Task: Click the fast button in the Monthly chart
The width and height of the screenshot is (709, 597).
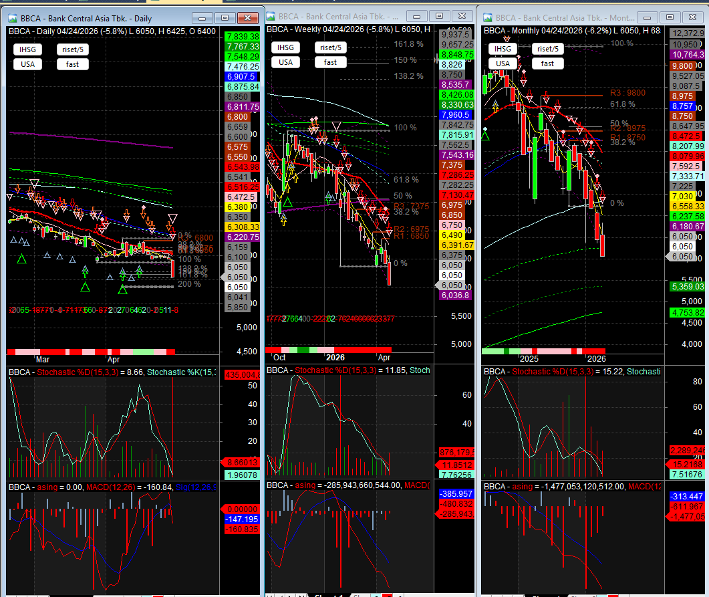Action: pyautogui.click(x=547, y=64)
